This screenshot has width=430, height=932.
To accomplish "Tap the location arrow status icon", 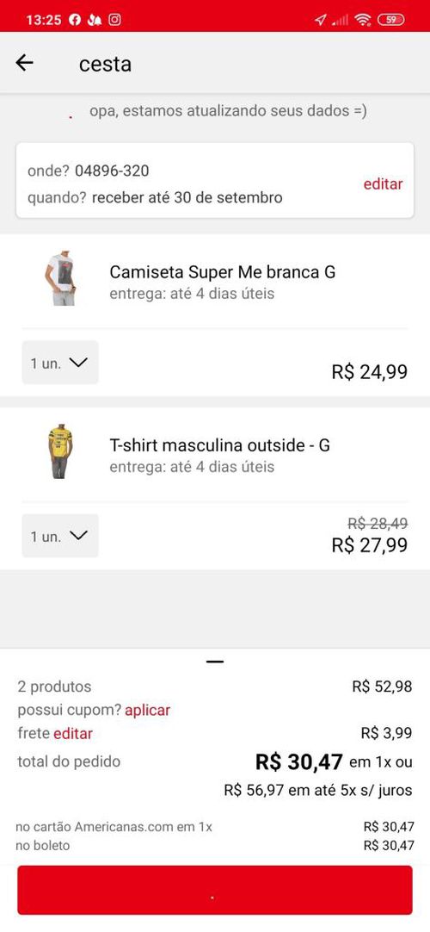I will click(x=320, y=20).
